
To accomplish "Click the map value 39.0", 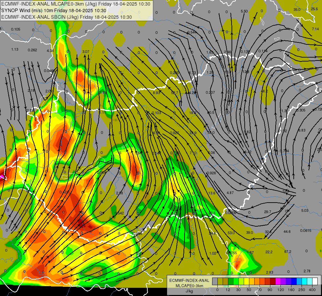I will pos(250,232).
